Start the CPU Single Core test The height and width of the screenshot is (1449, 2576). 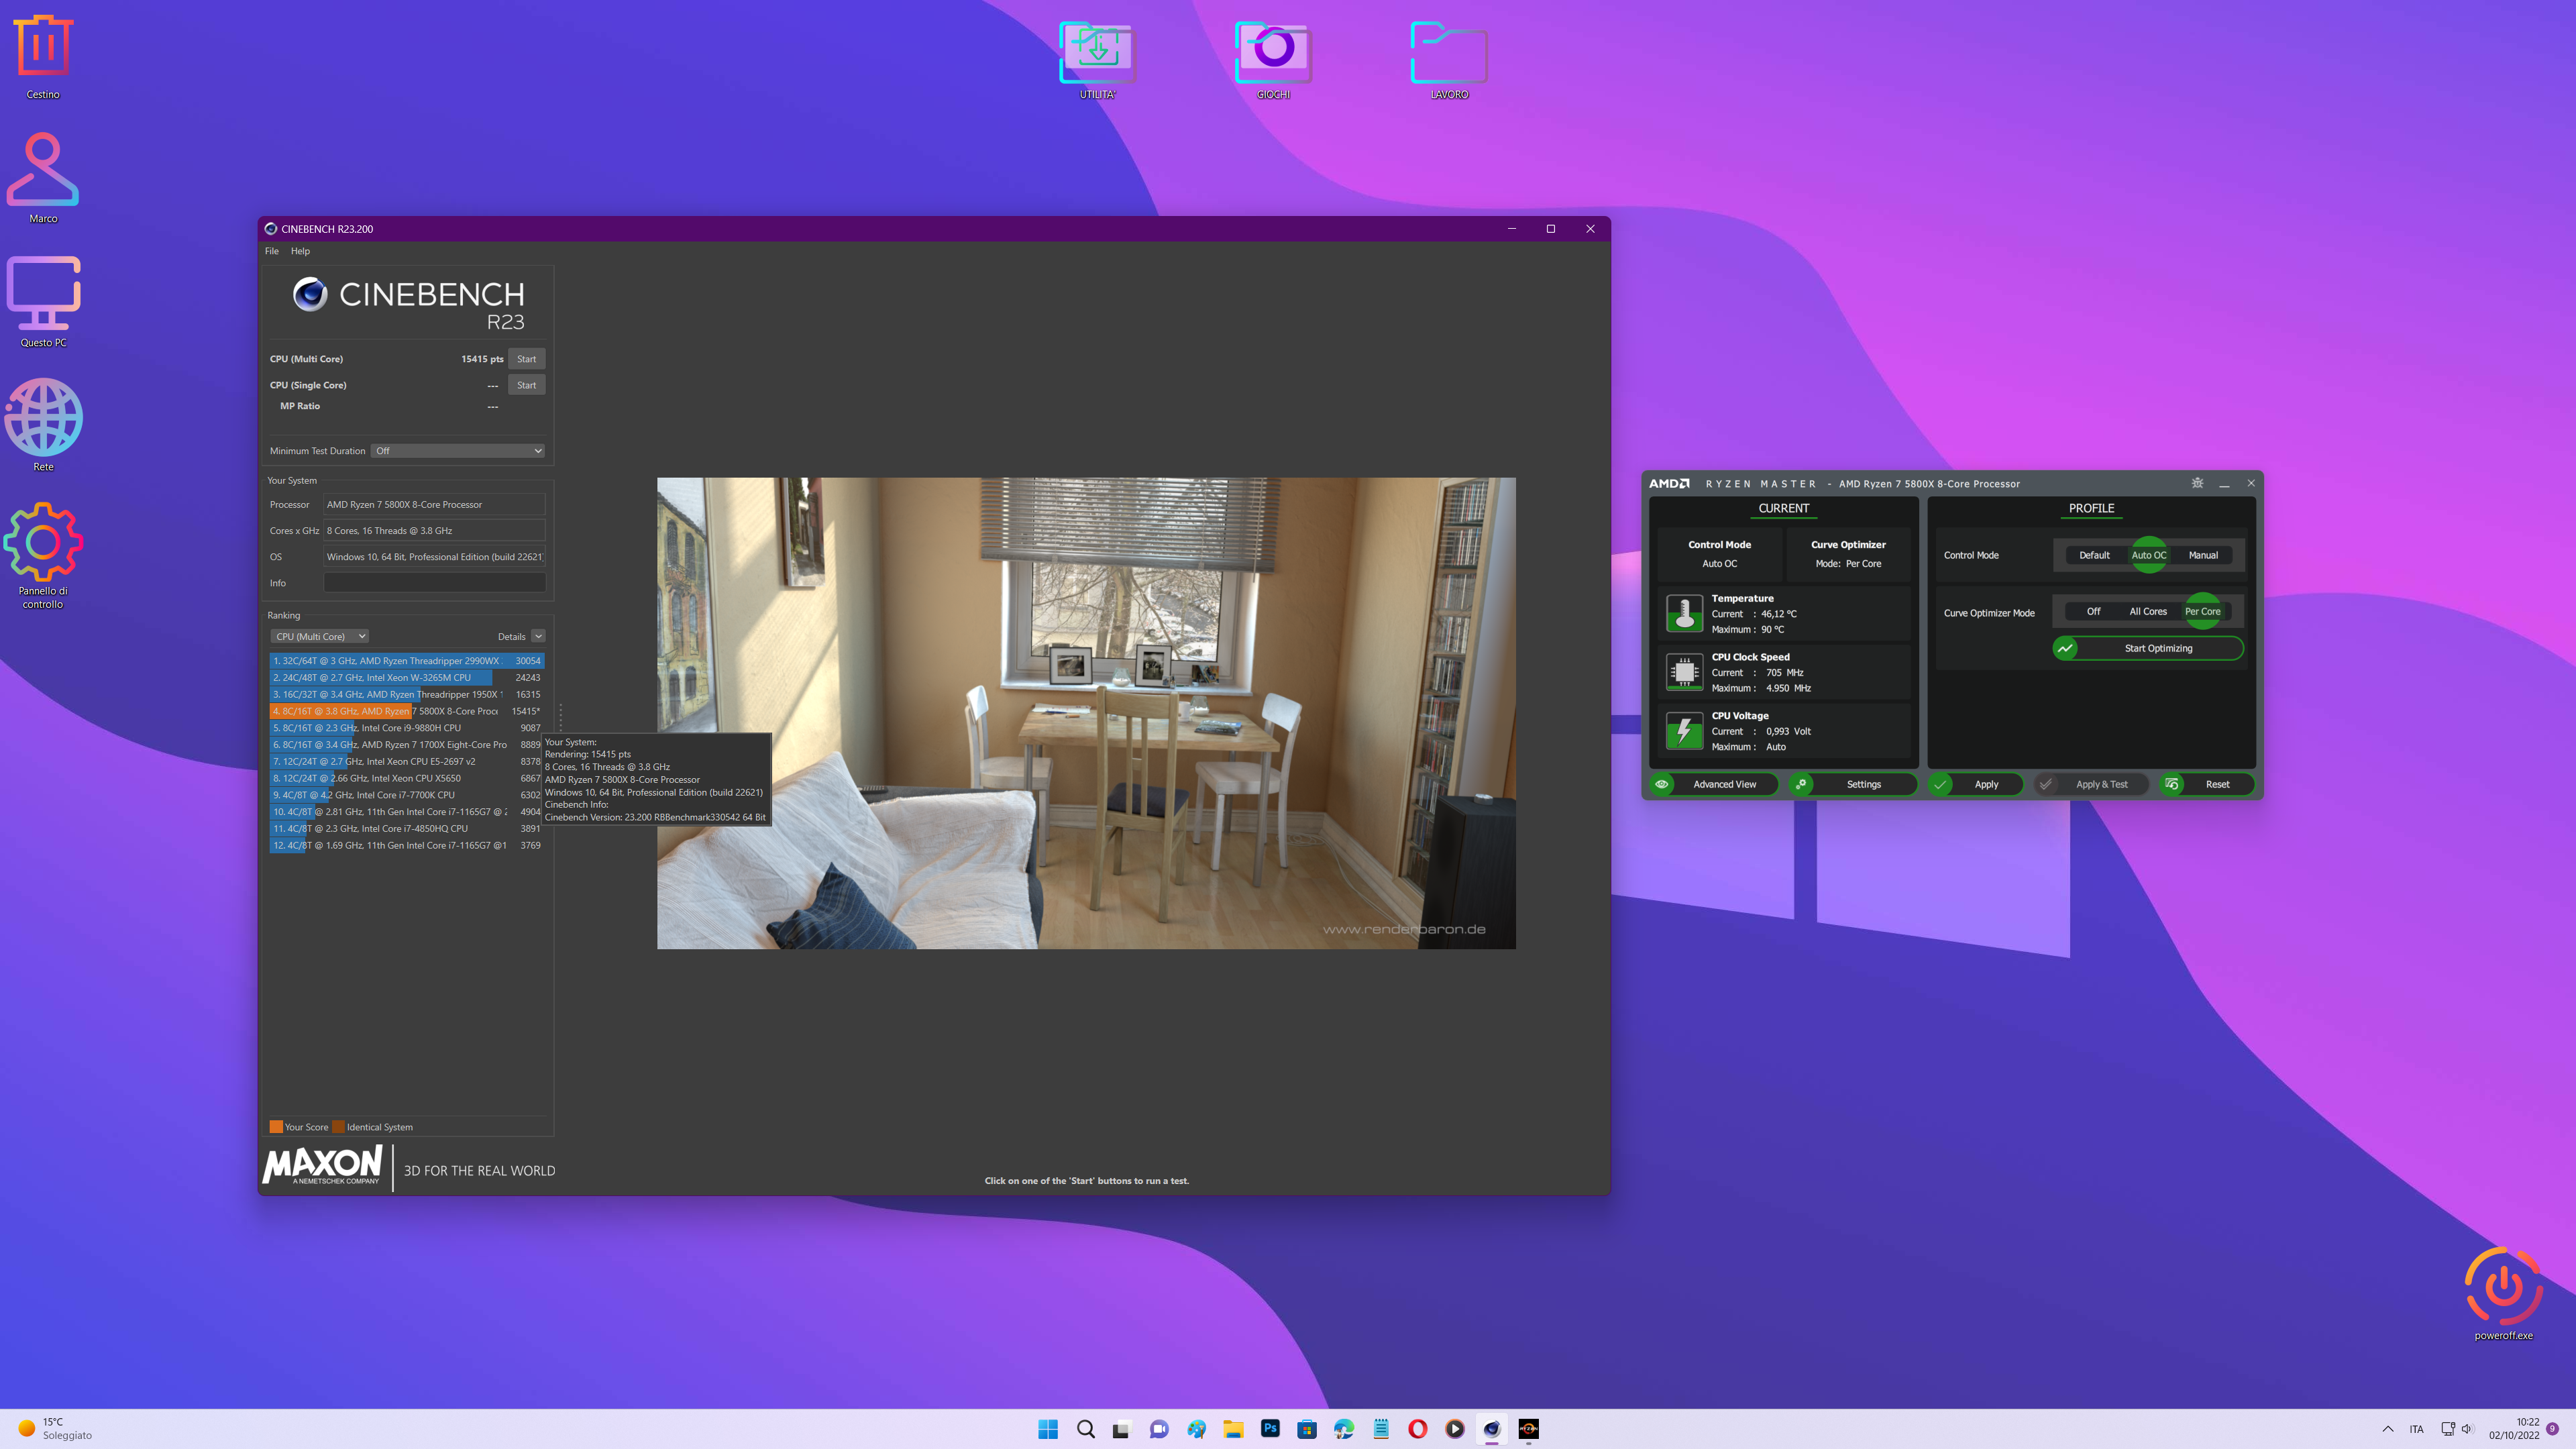pyautogui.click(x=526, y=385)
